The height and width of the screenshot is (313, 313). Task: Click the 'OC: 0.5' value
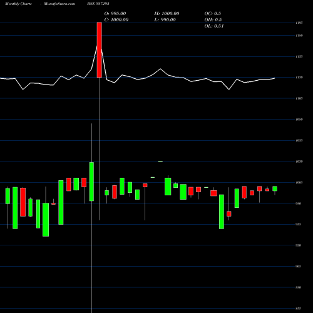213,14
